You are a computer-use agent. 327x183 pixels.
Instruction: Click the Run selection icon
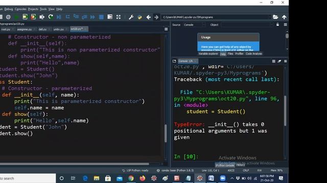[42, 17]
